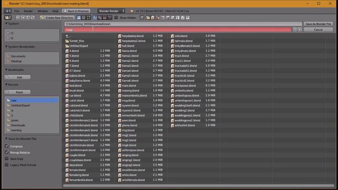The image size is (338, 190).
Task: Open the Help menu
Action: click(55, 11)
